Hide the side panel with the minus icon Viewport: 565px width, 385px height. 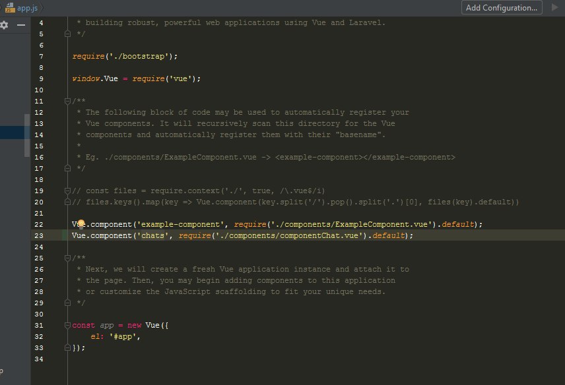point(21,25)
